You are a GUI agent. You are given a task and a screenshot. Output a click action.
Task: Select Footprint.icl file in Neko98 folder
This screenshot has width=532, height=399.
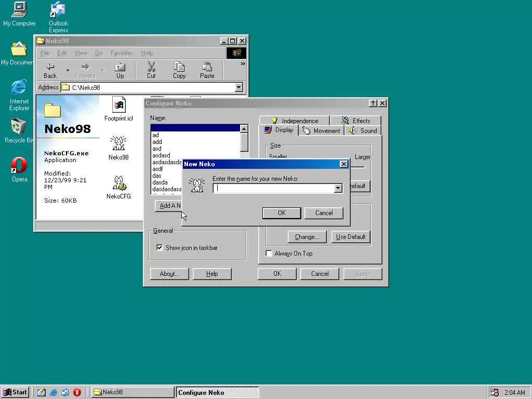[118, 109]
